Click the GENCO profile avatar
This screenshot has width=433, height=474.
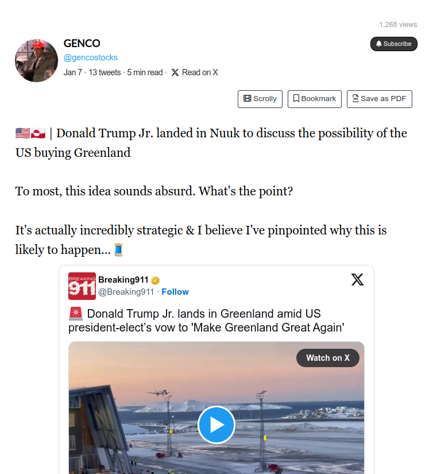pos(36,61)
